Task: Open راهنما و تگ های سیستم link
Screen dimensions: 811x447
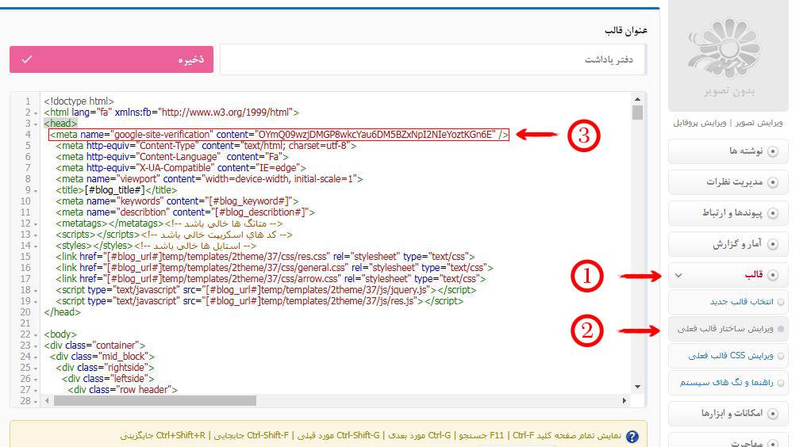Action: point(727,382)
